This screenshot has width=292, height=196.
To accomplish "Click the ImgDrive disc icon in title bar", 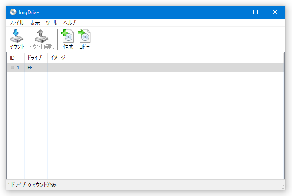I will click(13, 12).
